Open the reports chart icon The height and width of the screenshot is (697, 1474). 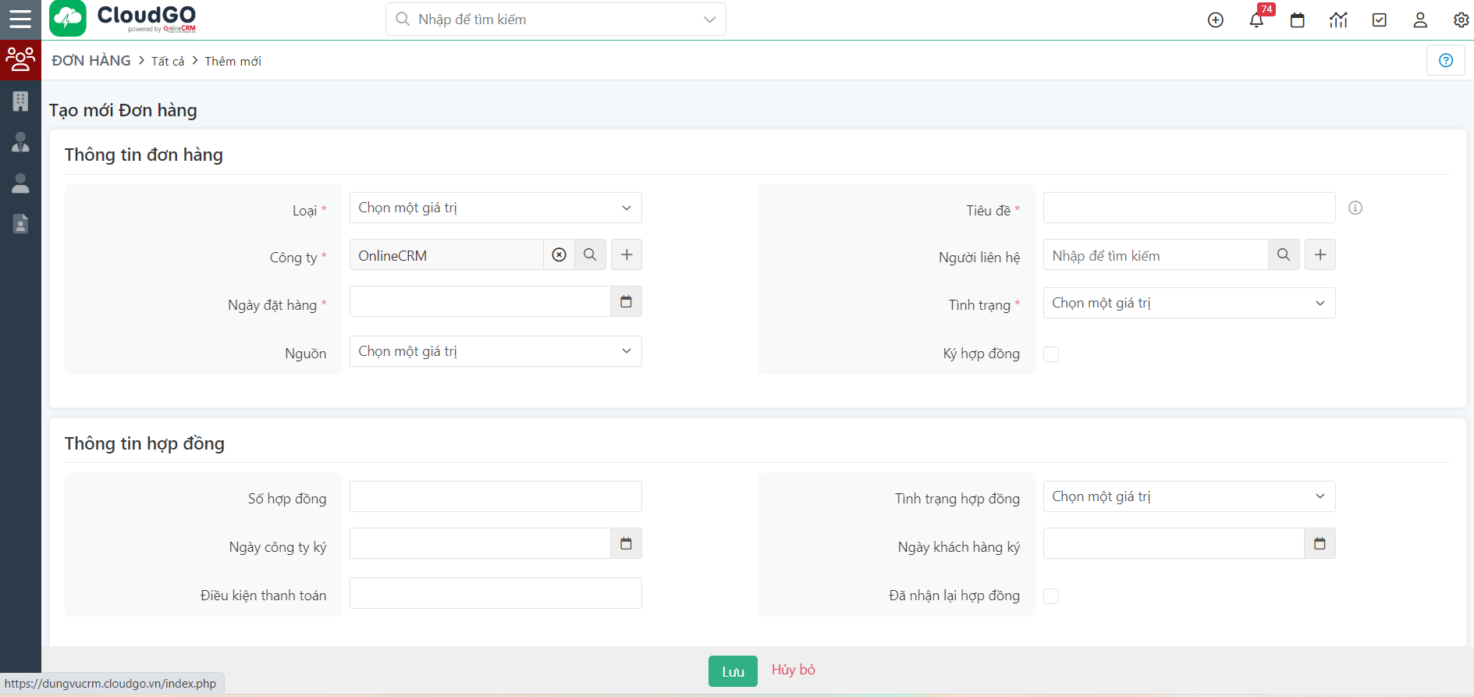click(x=1338, y=20)
